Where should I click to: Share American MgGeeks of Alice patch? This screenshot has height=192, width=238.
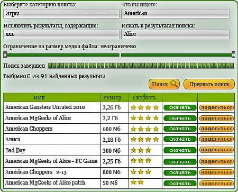(x=216, y=184)
